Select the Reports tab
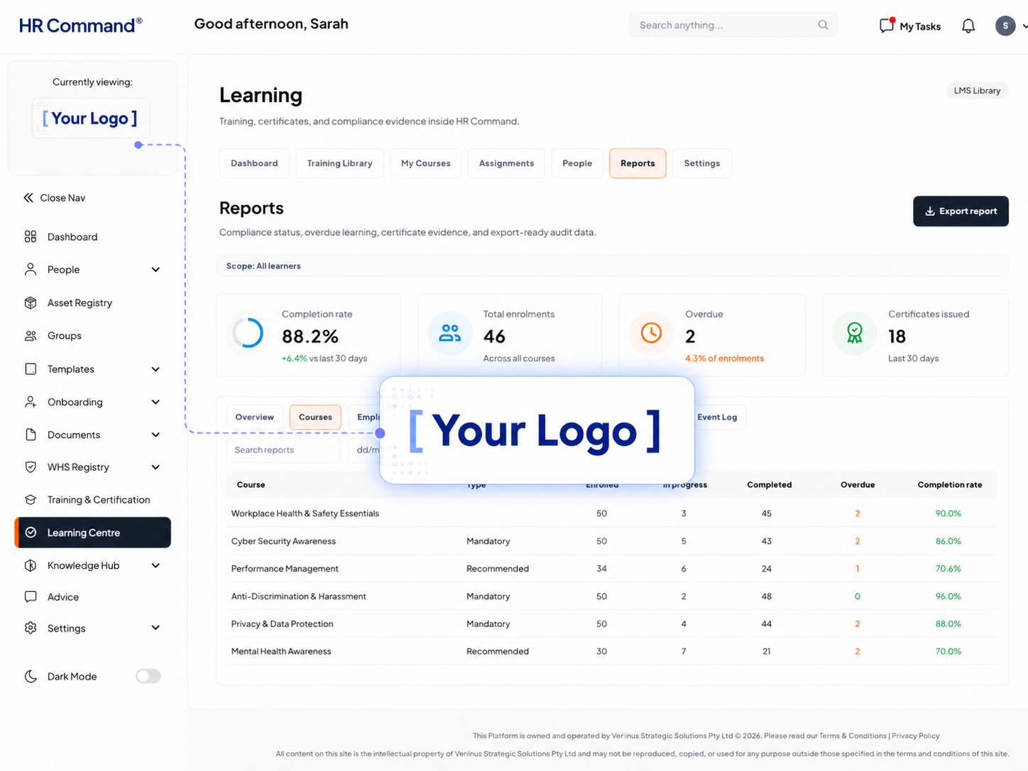This screenshot has height=771, width=1028. click(x=638, y=163)
